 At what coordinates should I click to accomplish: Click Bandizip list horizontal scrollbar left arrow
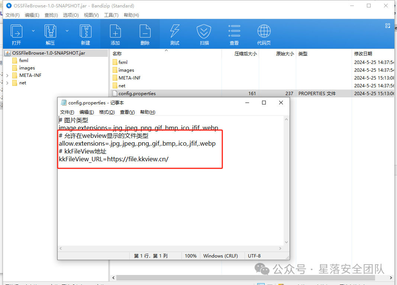coord(113,278)
